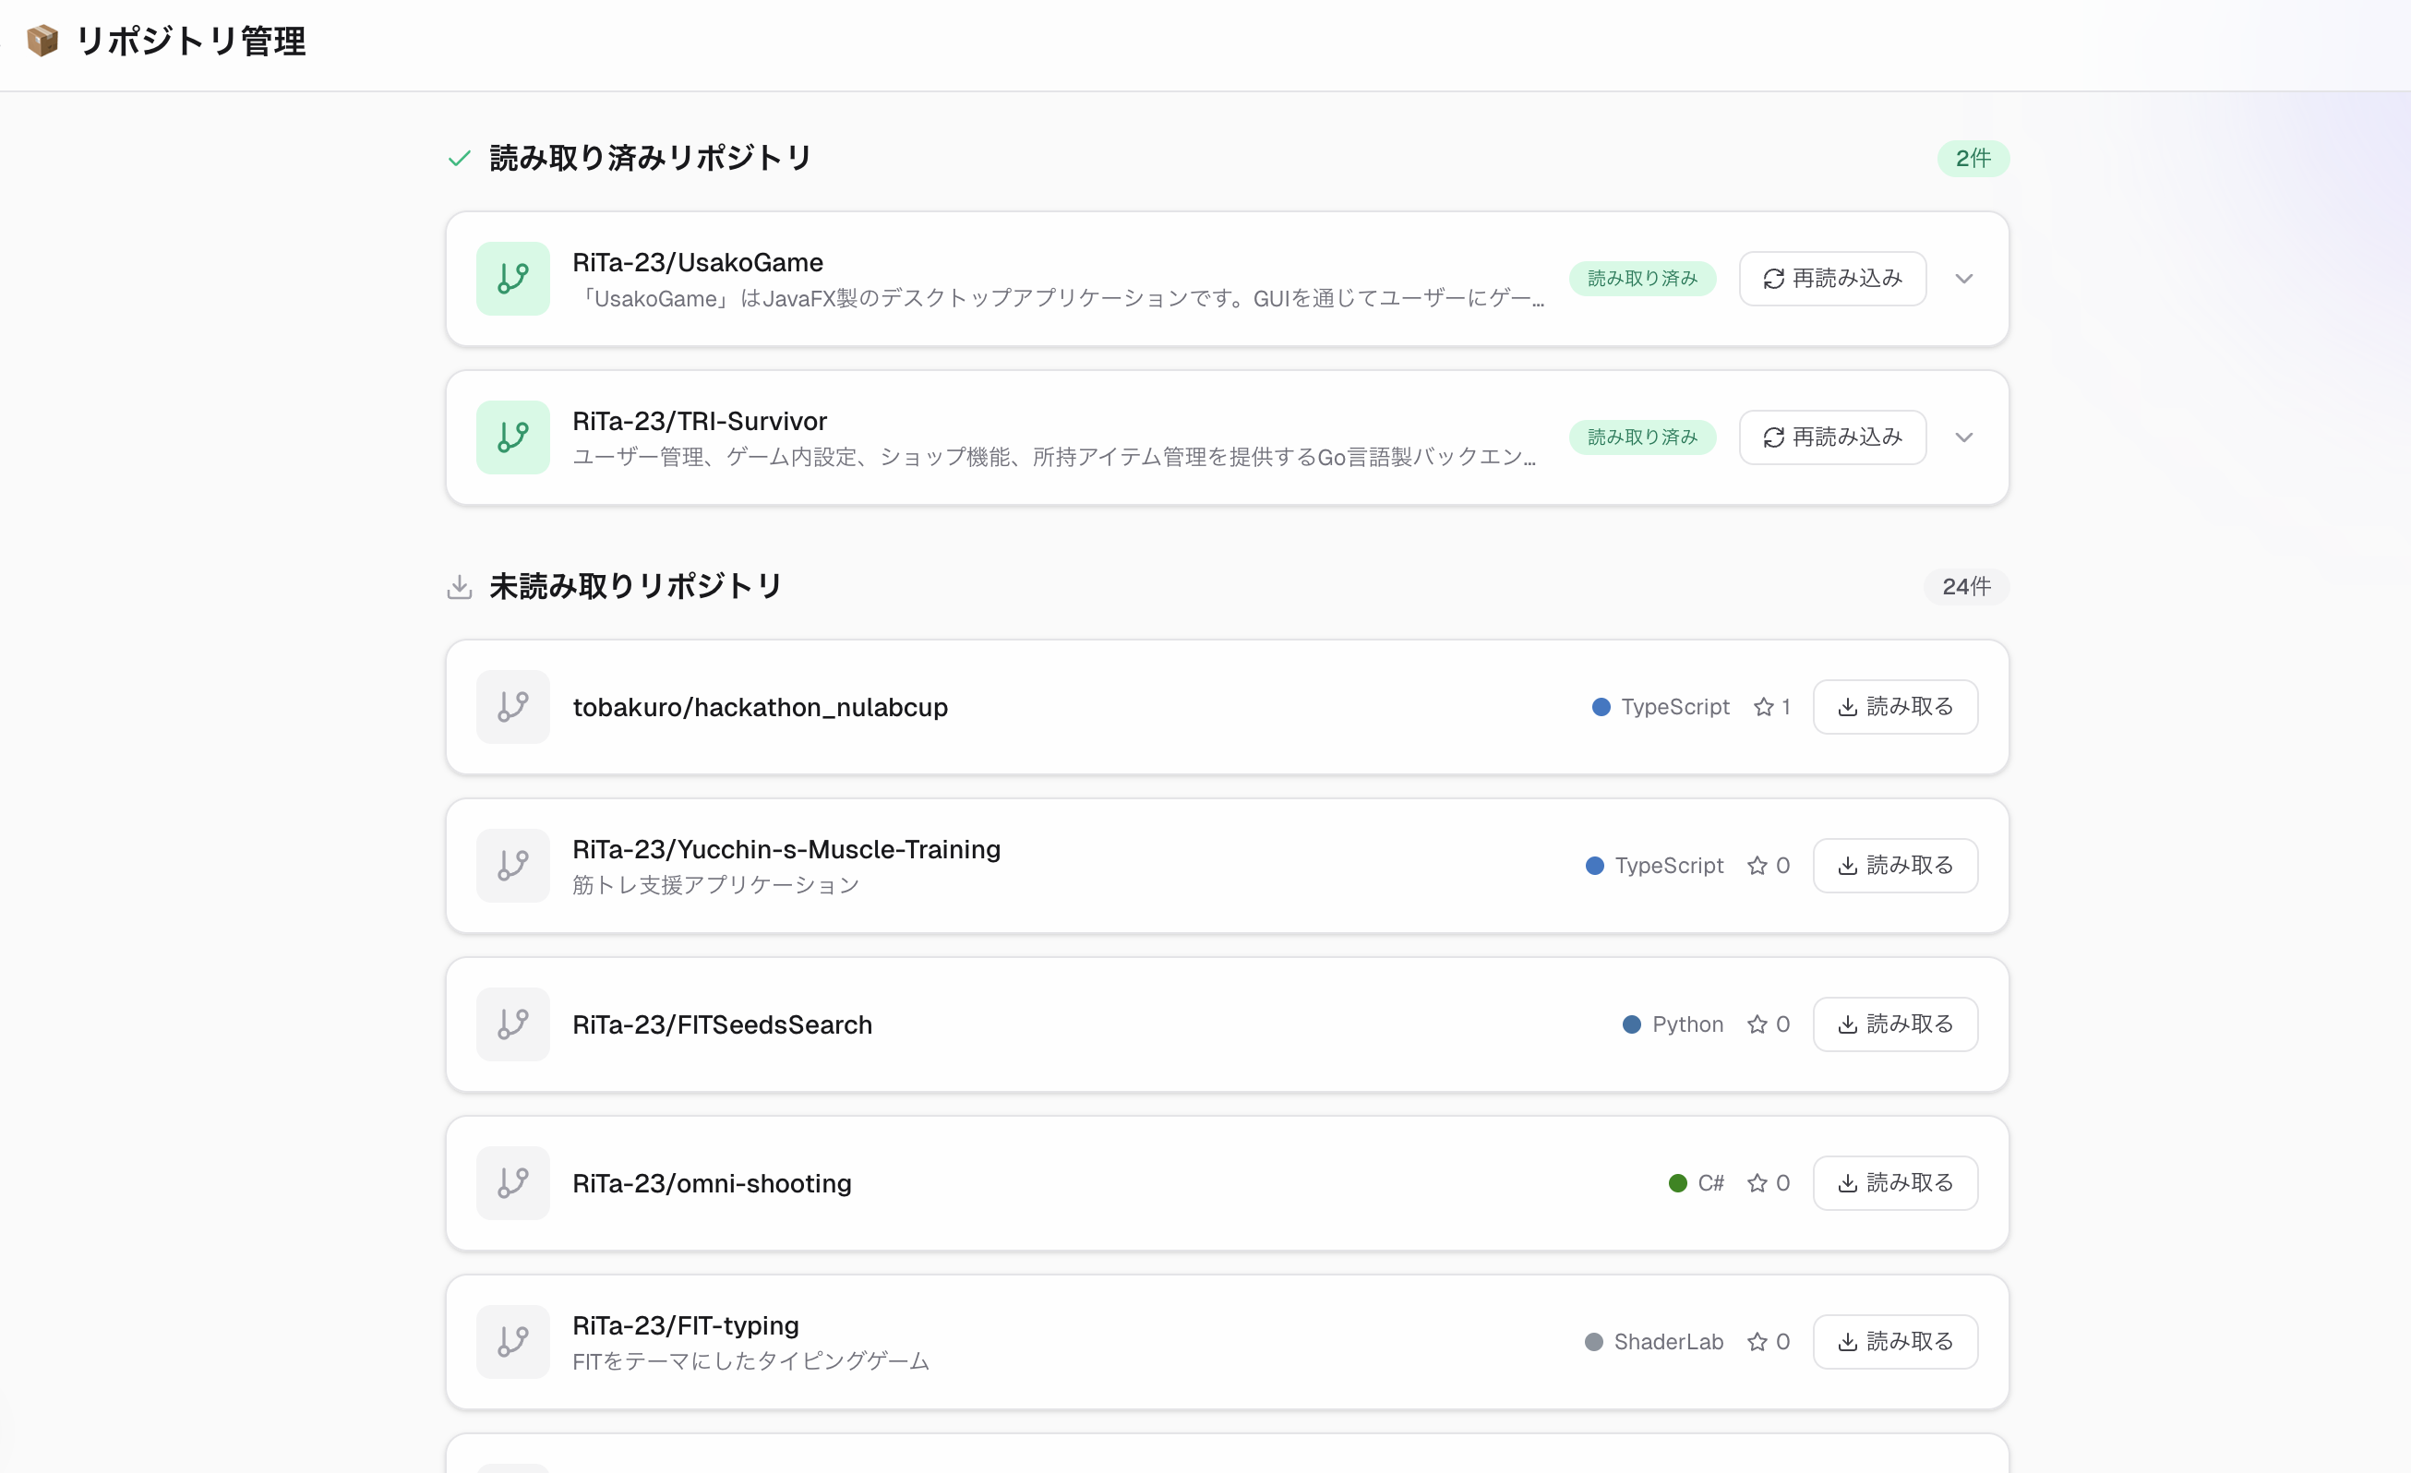The width and height of the screenshot is (2411, 1473).
Task: Click hackathon_nulabcup gray branch icon
Action: (x=512, y=706)
